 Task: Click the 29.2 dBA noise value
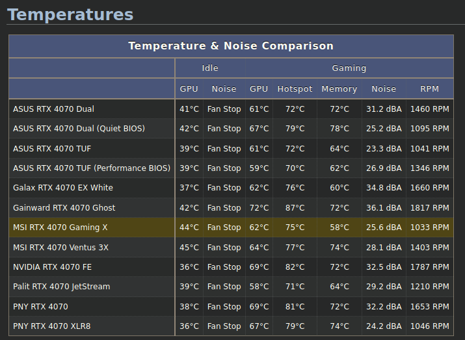pos(384,287)
